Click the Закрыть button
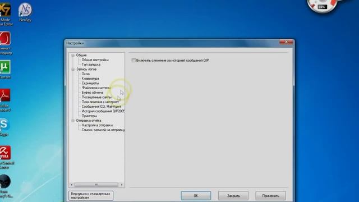 (x=233, y=196)
